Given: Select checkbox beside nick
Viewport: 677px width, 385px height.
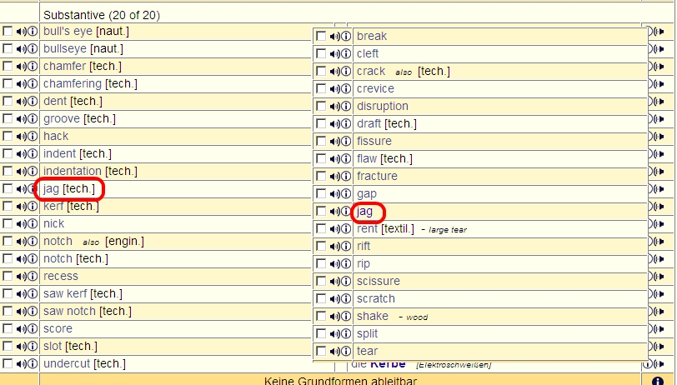Looking at the screenshot, I should point(8,223).
